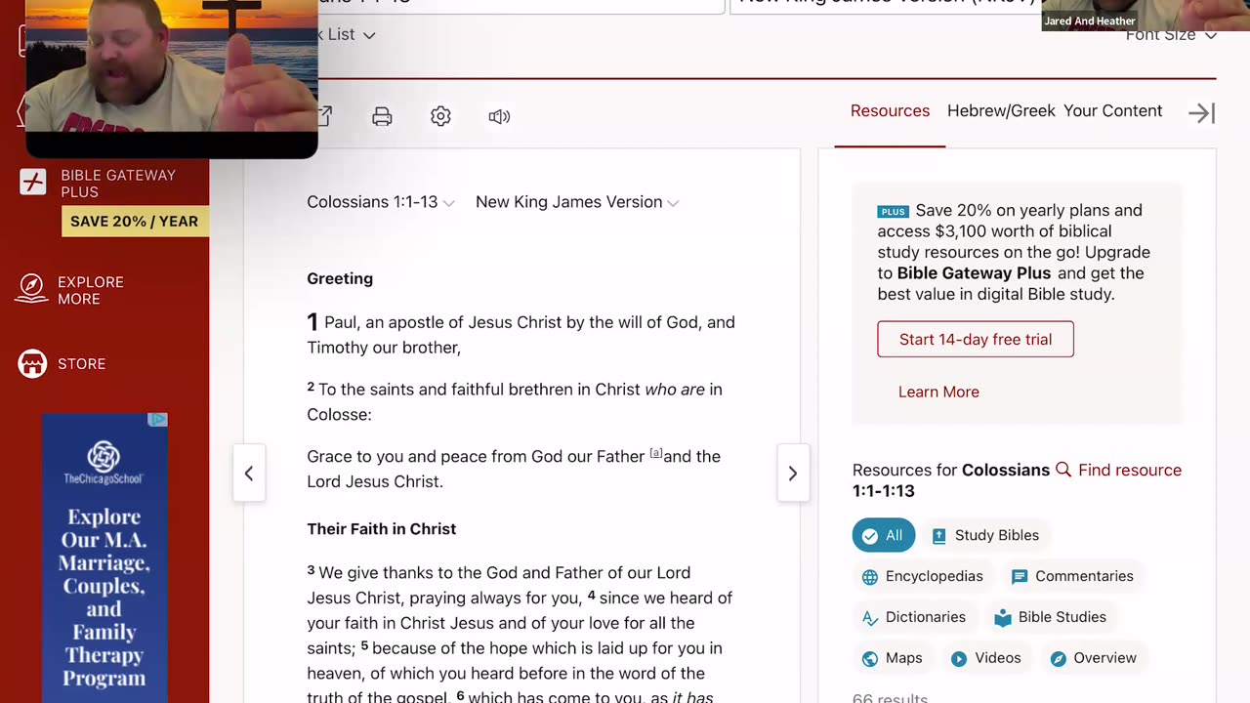
Task: Filter resources by Commentaries
Action: point(1072,576)
